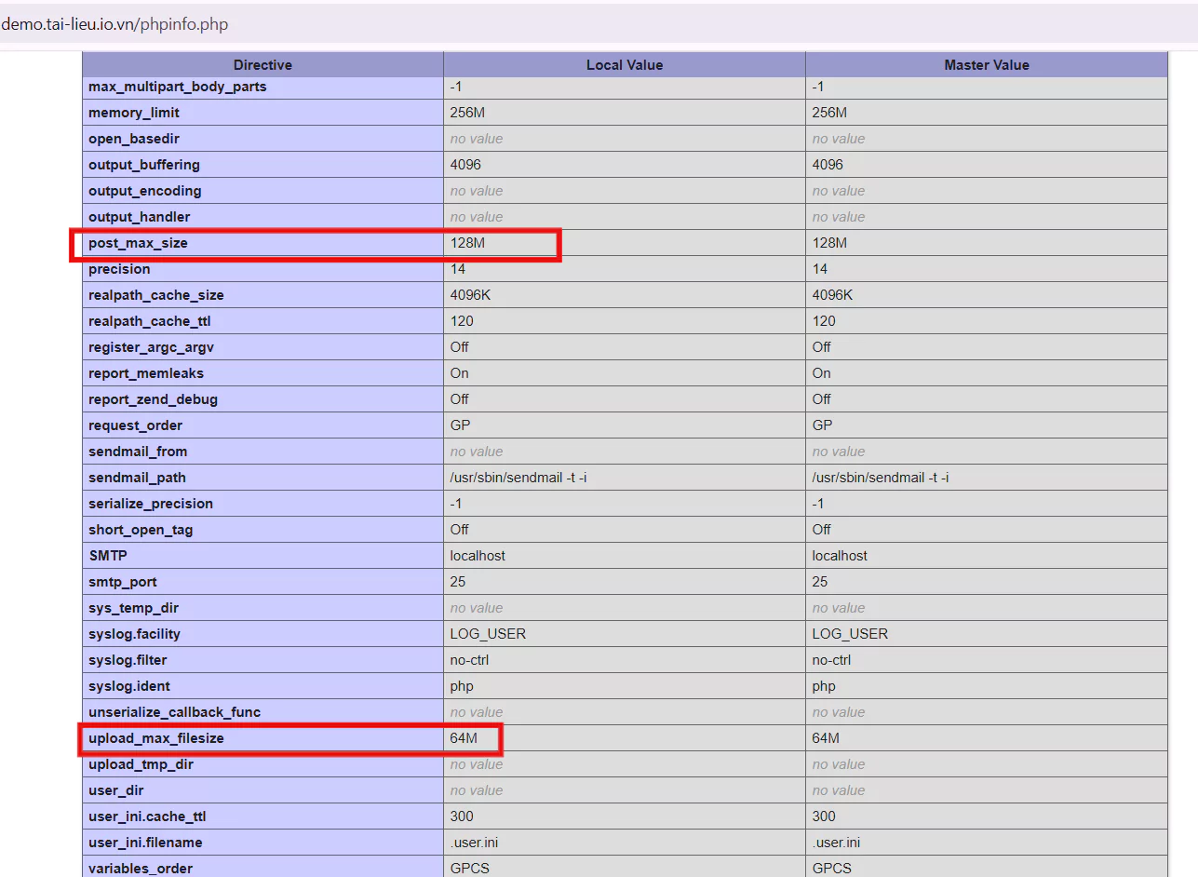Click the upload_max_filesize directive name

coord(156,738)
